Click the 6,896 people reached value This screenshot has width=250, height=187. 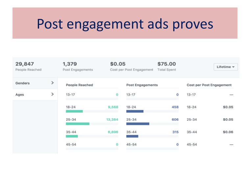pos(113,132)
